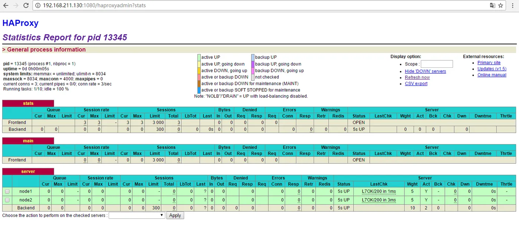
Task: Open the Primary site link
Action: point(489,63)
